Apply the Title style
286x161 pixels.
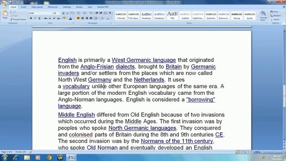[172, 16]
